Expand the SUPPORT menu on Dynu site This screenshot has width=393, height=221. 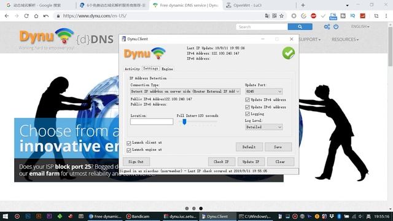309,39
